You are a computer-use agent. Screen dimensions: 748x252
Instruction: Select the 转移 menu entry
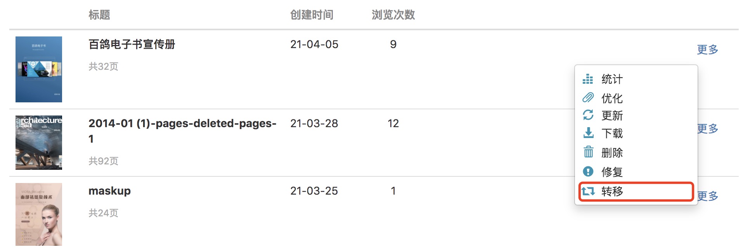(x=612, y=192)
